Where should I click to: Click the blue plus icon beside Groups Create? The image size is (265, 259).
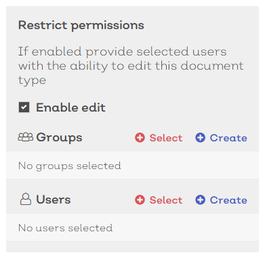pos(200,137)
